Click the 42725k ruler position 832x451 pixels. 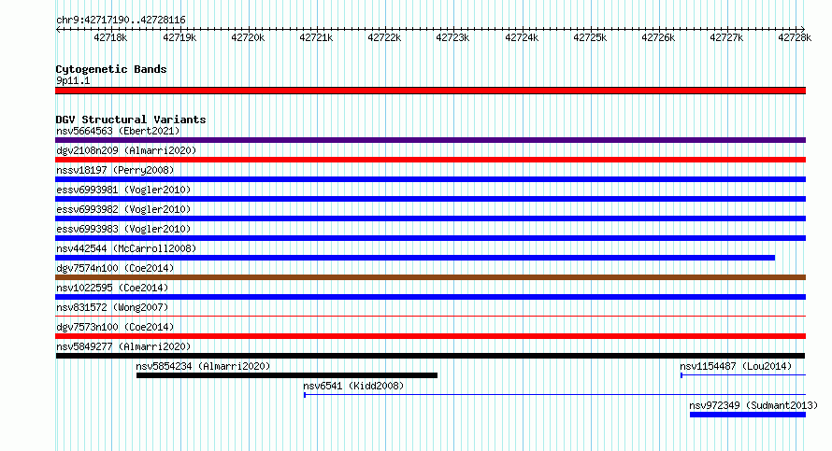(x=590, y=37)
